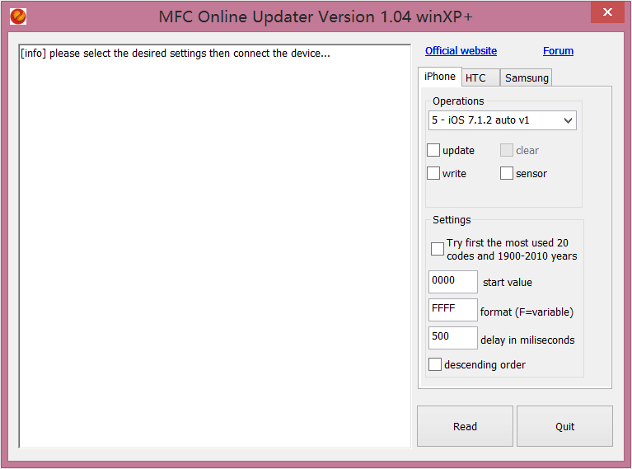Enable trying the most used 20 codes first
632x469 pixels.
[x=438, y=249]
